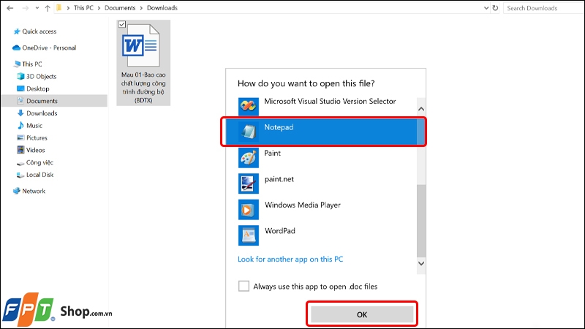This screenshot has width=585, height=329.
Task: Confirm with the OK button
Action: [x=362, y=314]
